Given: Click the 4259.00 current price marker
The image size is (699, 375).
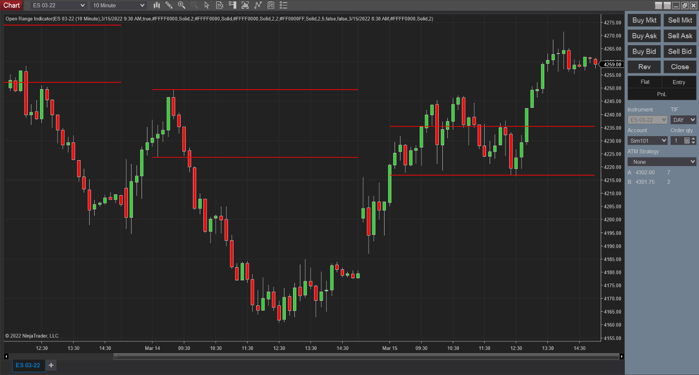Looking at the screenshot, I should point(612,65).
